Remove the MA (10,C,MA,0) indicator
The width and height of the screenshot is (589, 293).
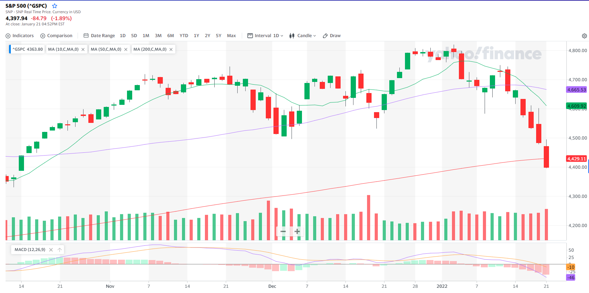click(x=83, y=49)
